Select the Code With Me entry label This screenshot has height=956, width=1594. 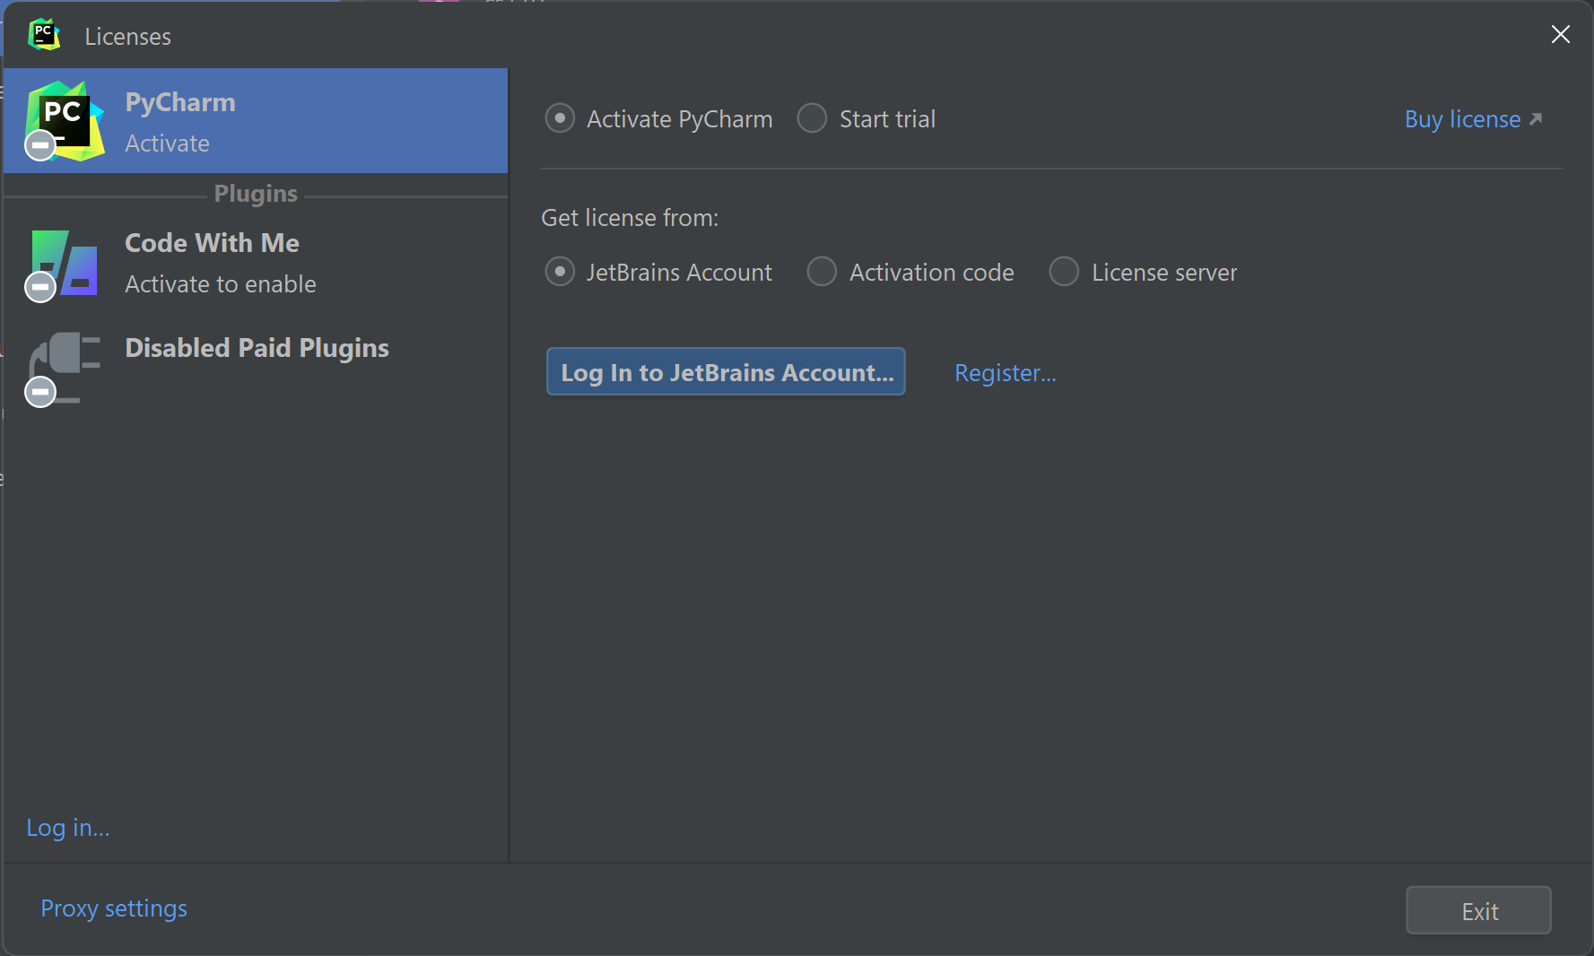tap(213, 243)
